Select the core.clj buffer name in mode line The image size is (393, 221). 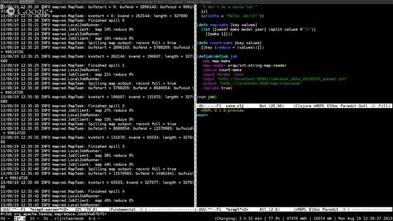[235, 106]
